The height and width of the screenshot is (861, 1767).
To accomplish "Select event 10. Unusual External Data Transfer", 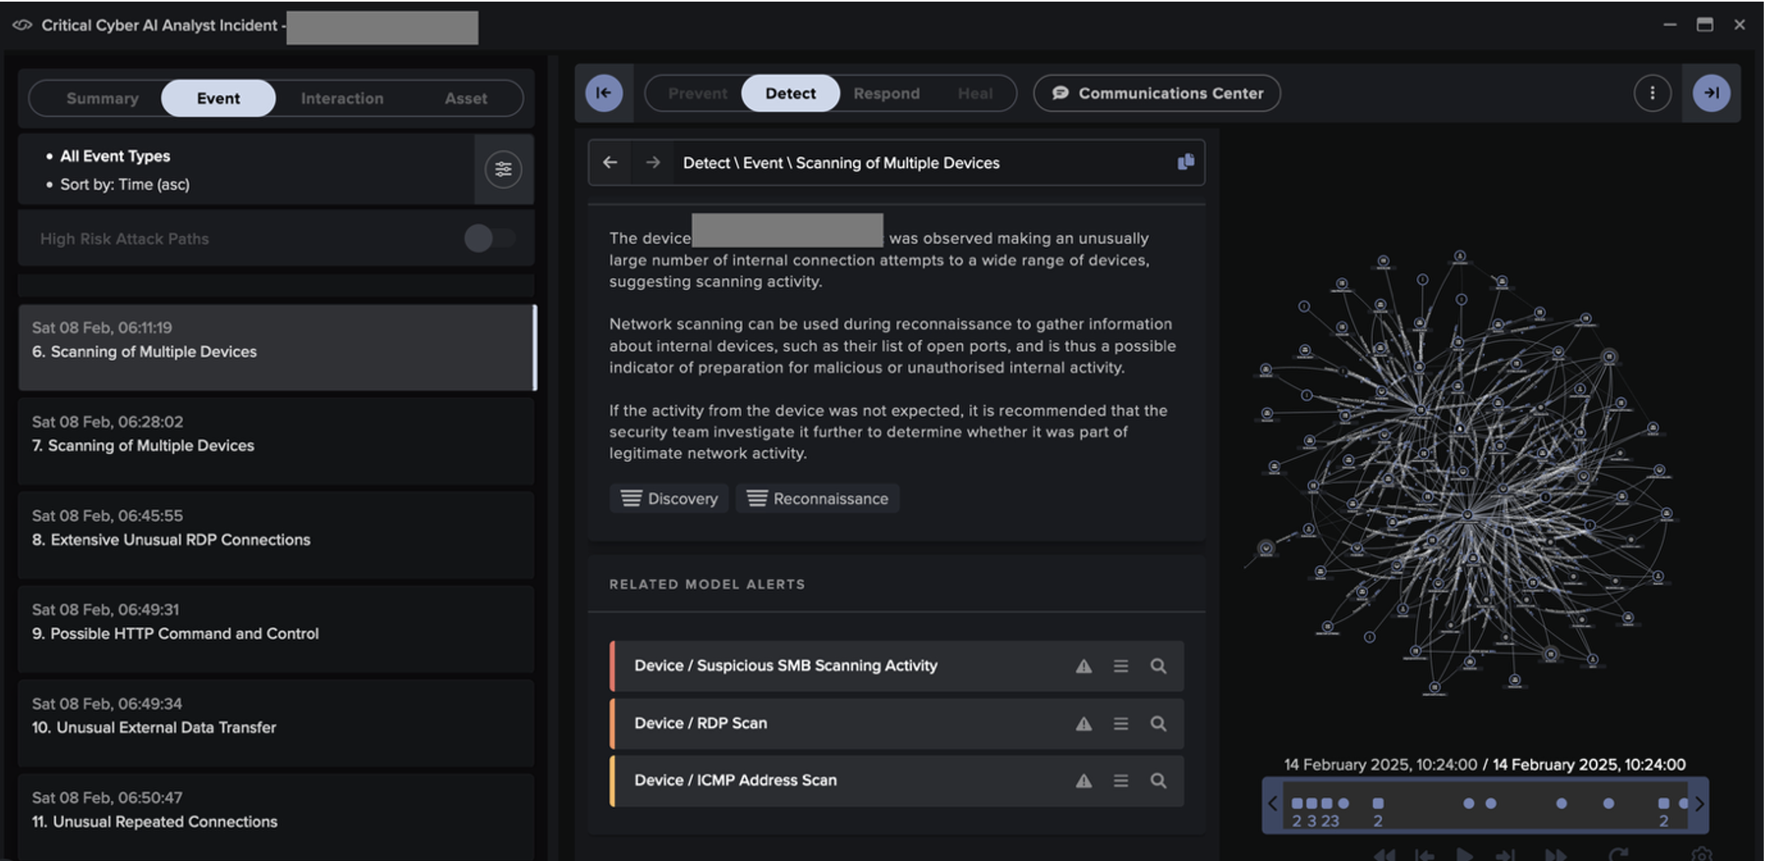I will click(276, 724).
